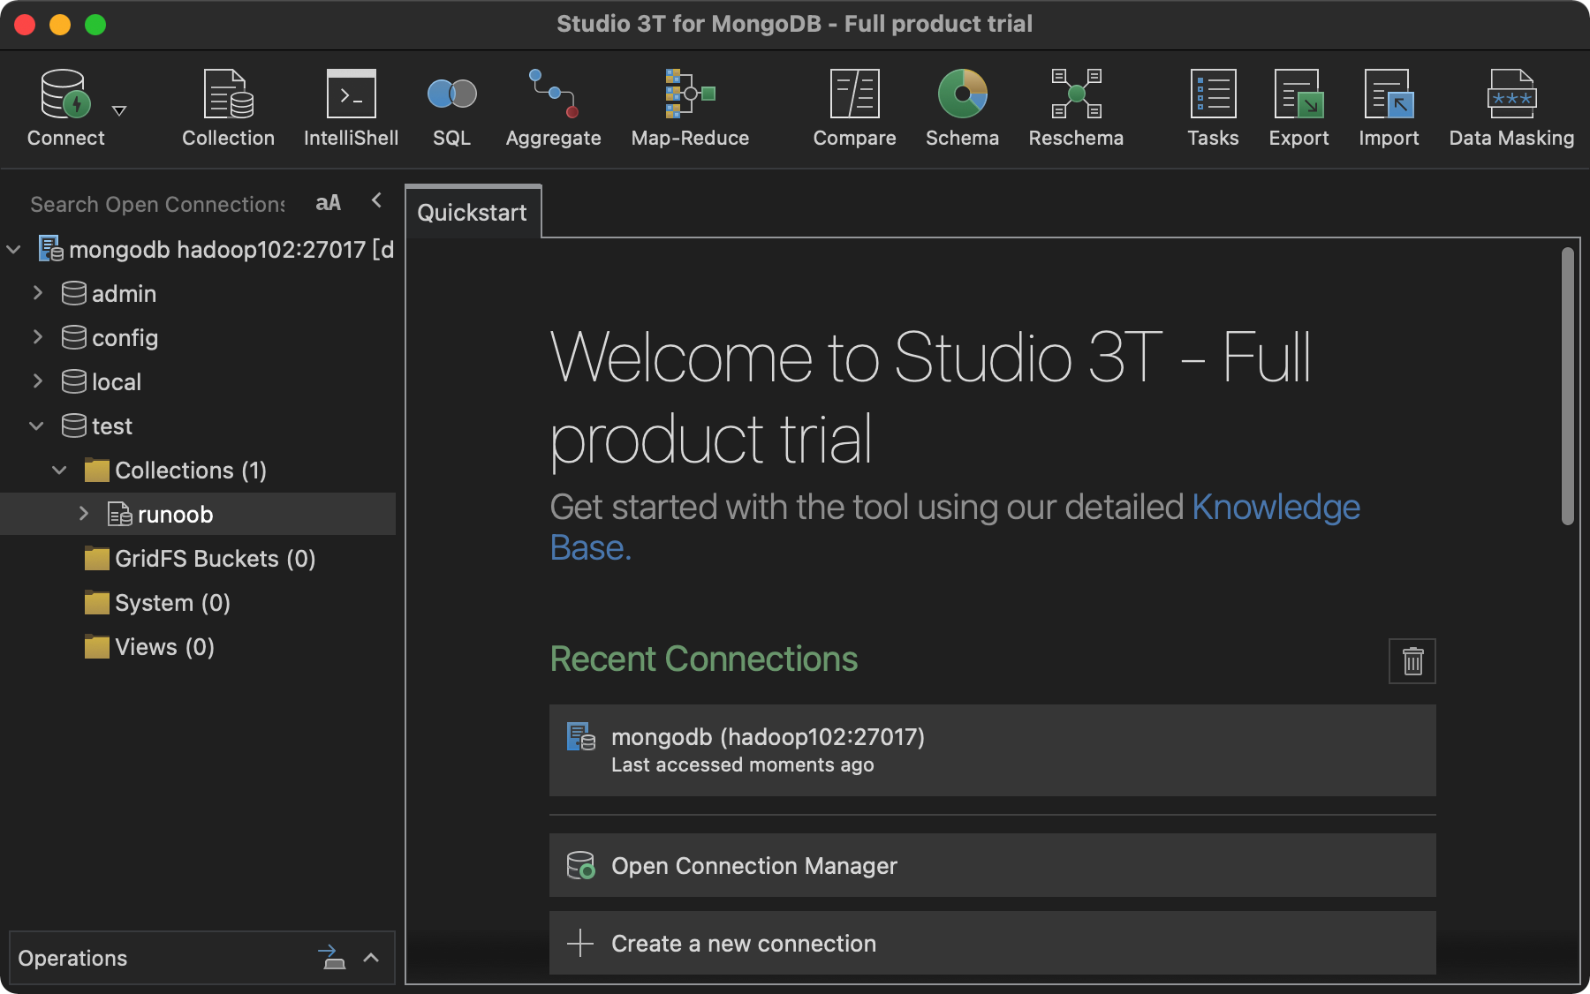Switch to the Quickstart tab

[x=473, y=212]
